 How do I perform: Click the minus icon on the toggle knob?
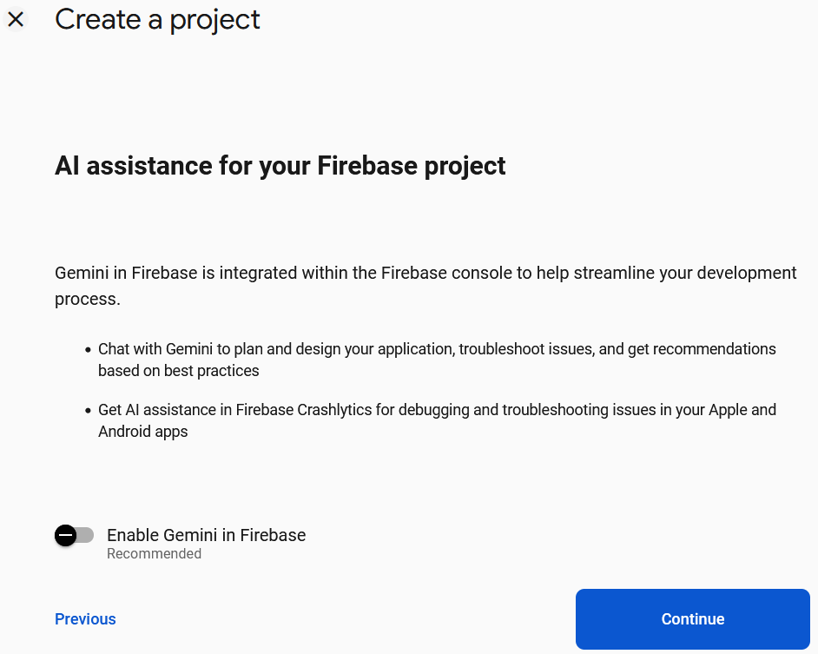(66, 536)
